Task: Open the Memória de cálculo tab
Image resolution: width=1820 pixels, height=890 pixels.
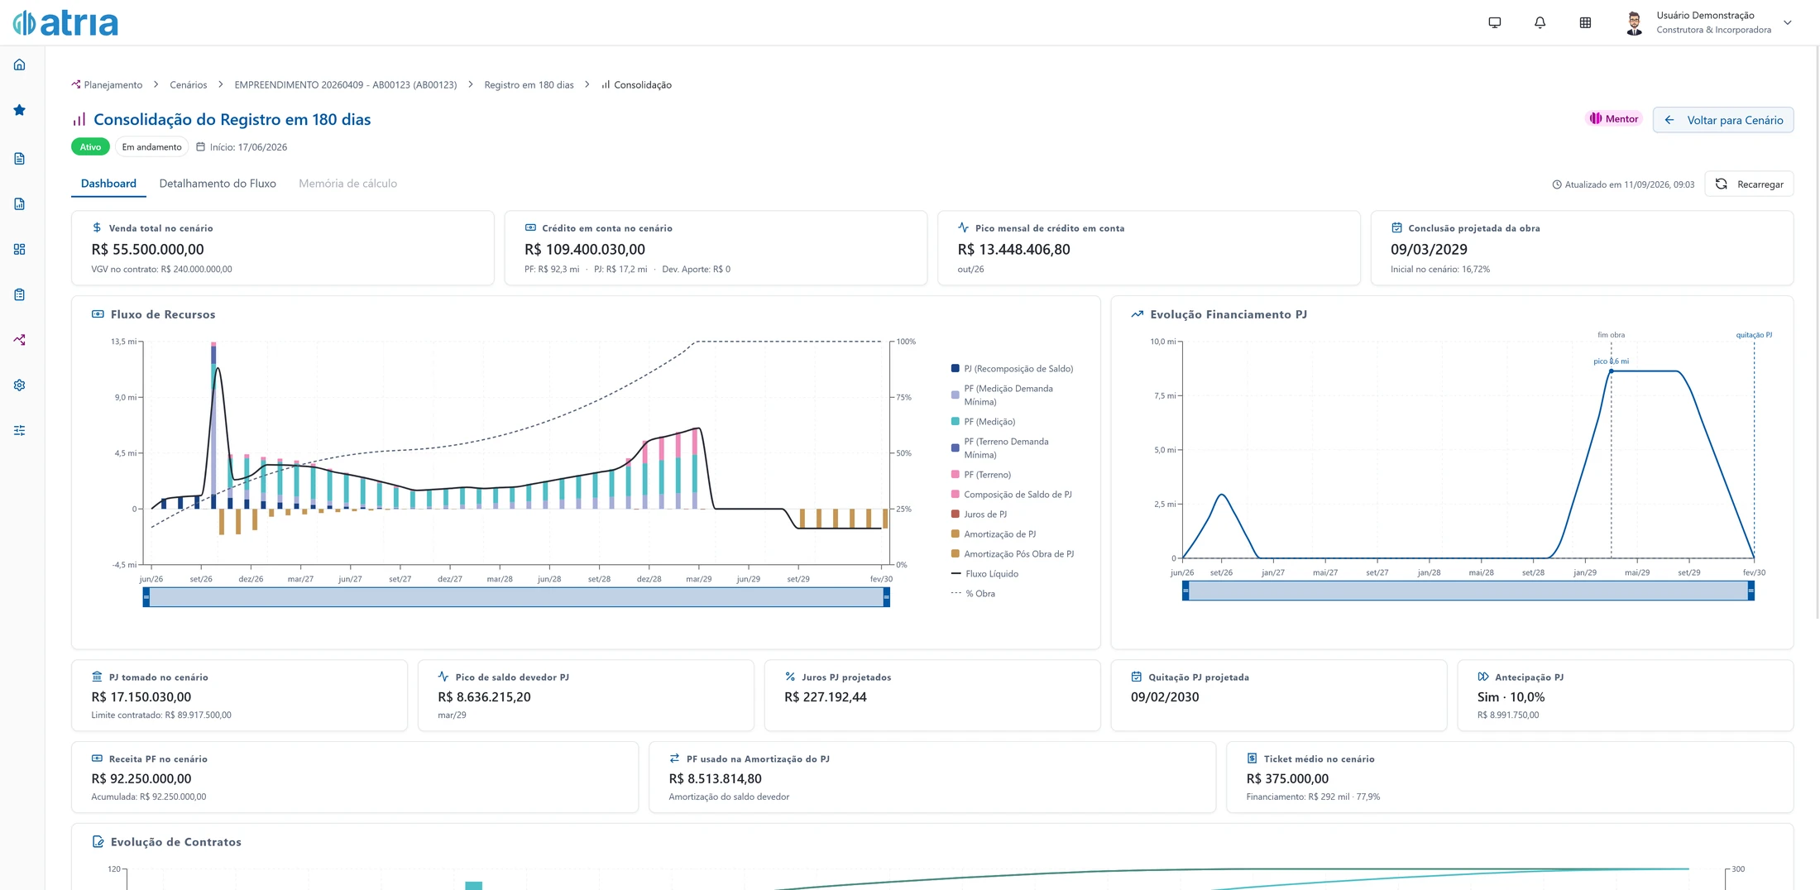Action: click(x=347, y=184)
